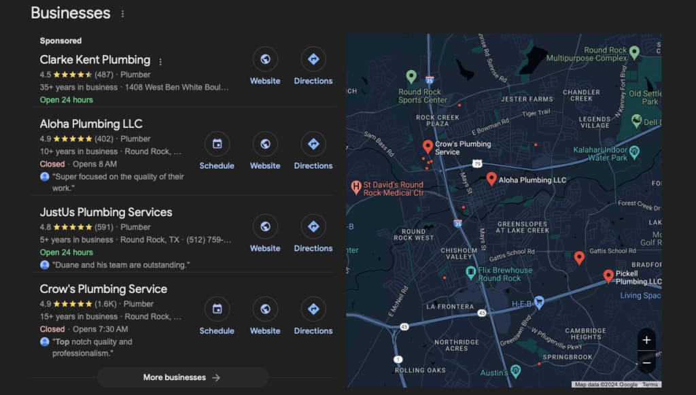
Task: Open Crow's Plumbing Service website icon
Action: tap(265, 309)
